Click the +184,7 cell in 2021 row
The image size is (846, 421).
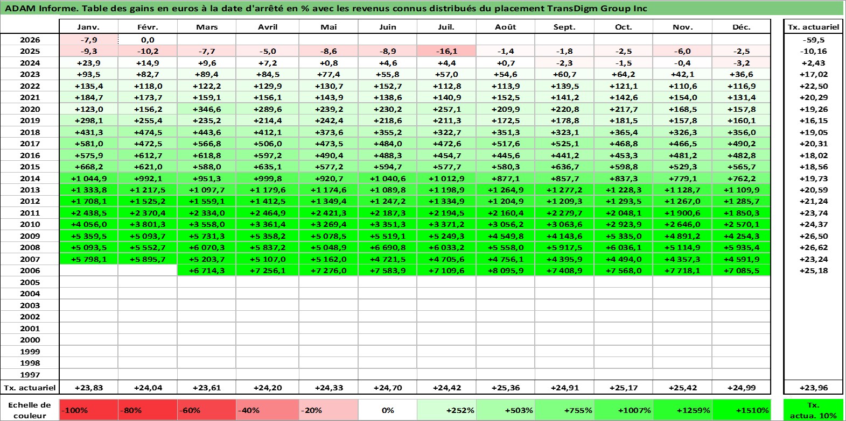tap(88, 97)
